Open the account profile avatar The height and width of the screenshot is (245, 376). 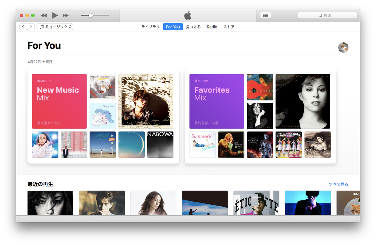click(343, 47)
